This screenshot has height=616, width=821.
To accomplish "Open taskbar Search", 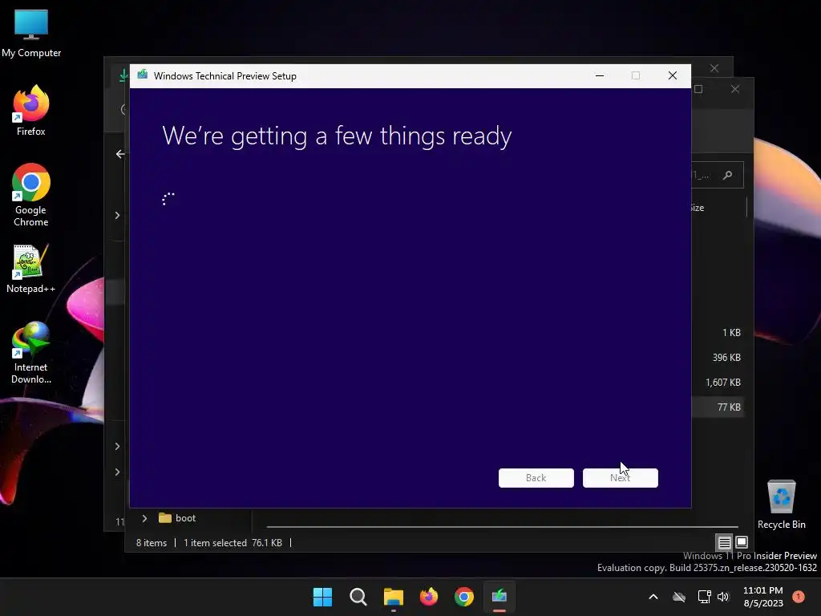I will click(x=358, y=597).
